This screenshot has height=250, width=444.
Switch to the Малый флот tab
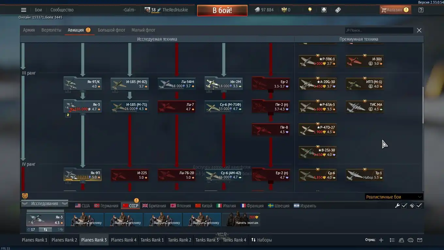pyautogui.click(x=143, y=30)
